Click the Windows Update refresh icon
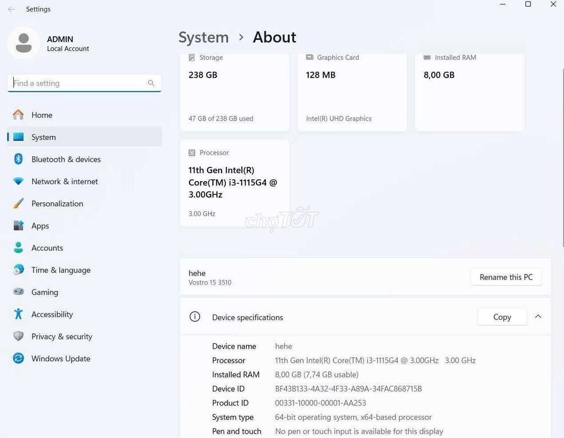The width and height of the screenshot is (564, 438). 18,358
